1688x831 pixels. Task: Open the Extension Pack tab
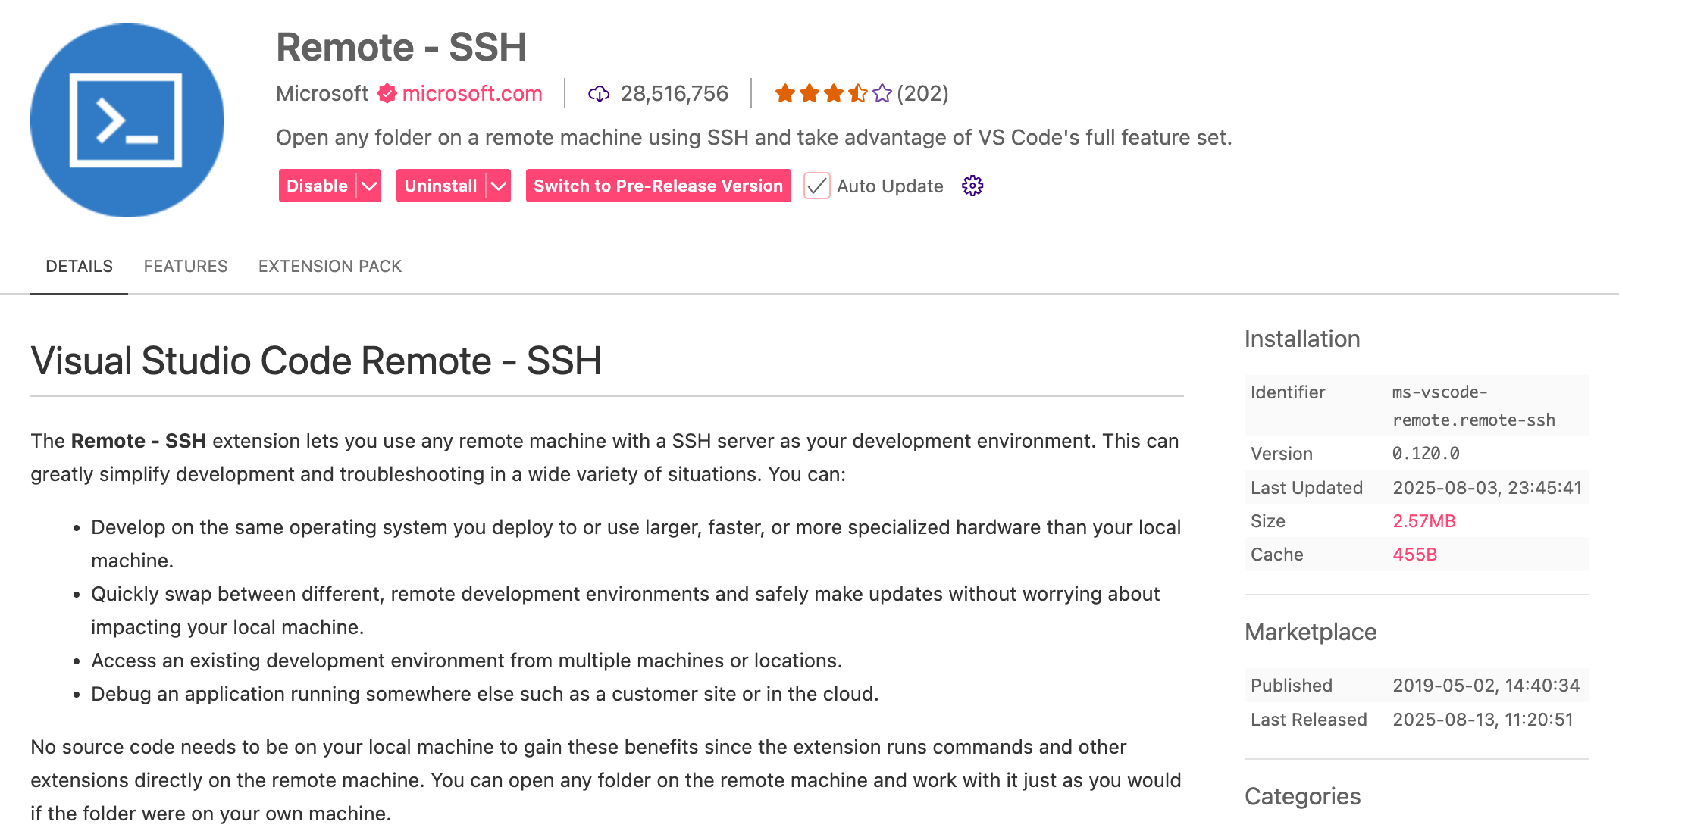point(330,266)
